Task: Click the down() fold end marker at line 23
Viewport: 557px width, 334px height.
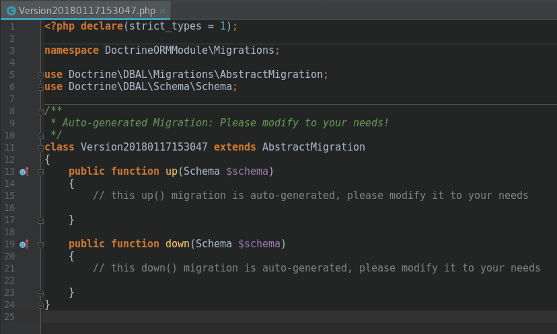Action: pos(40,293)
